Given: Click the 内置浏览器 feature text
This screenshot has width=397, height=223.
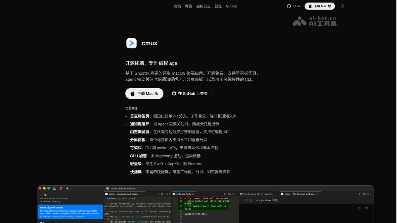Looking at the screenshot, I should [140, 132].
